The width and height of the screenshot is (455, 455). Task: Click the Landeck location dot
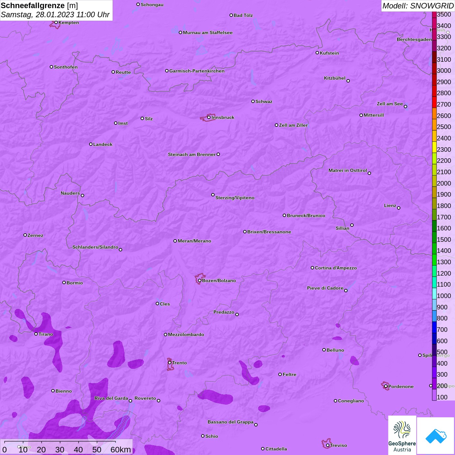tap(91, 144)
